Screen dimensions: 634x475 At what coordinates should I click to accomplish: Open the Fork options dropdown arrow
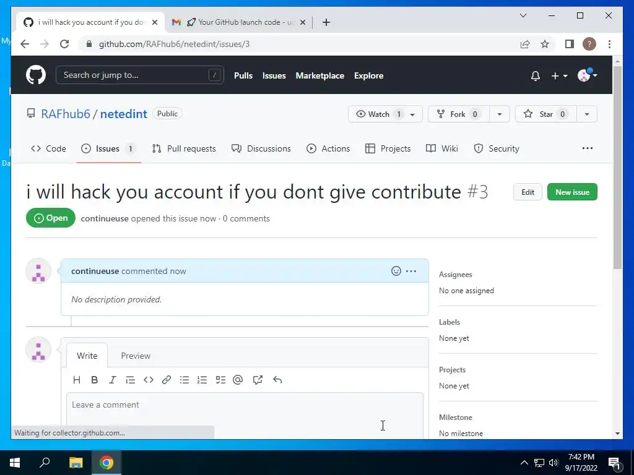[500, 114]
